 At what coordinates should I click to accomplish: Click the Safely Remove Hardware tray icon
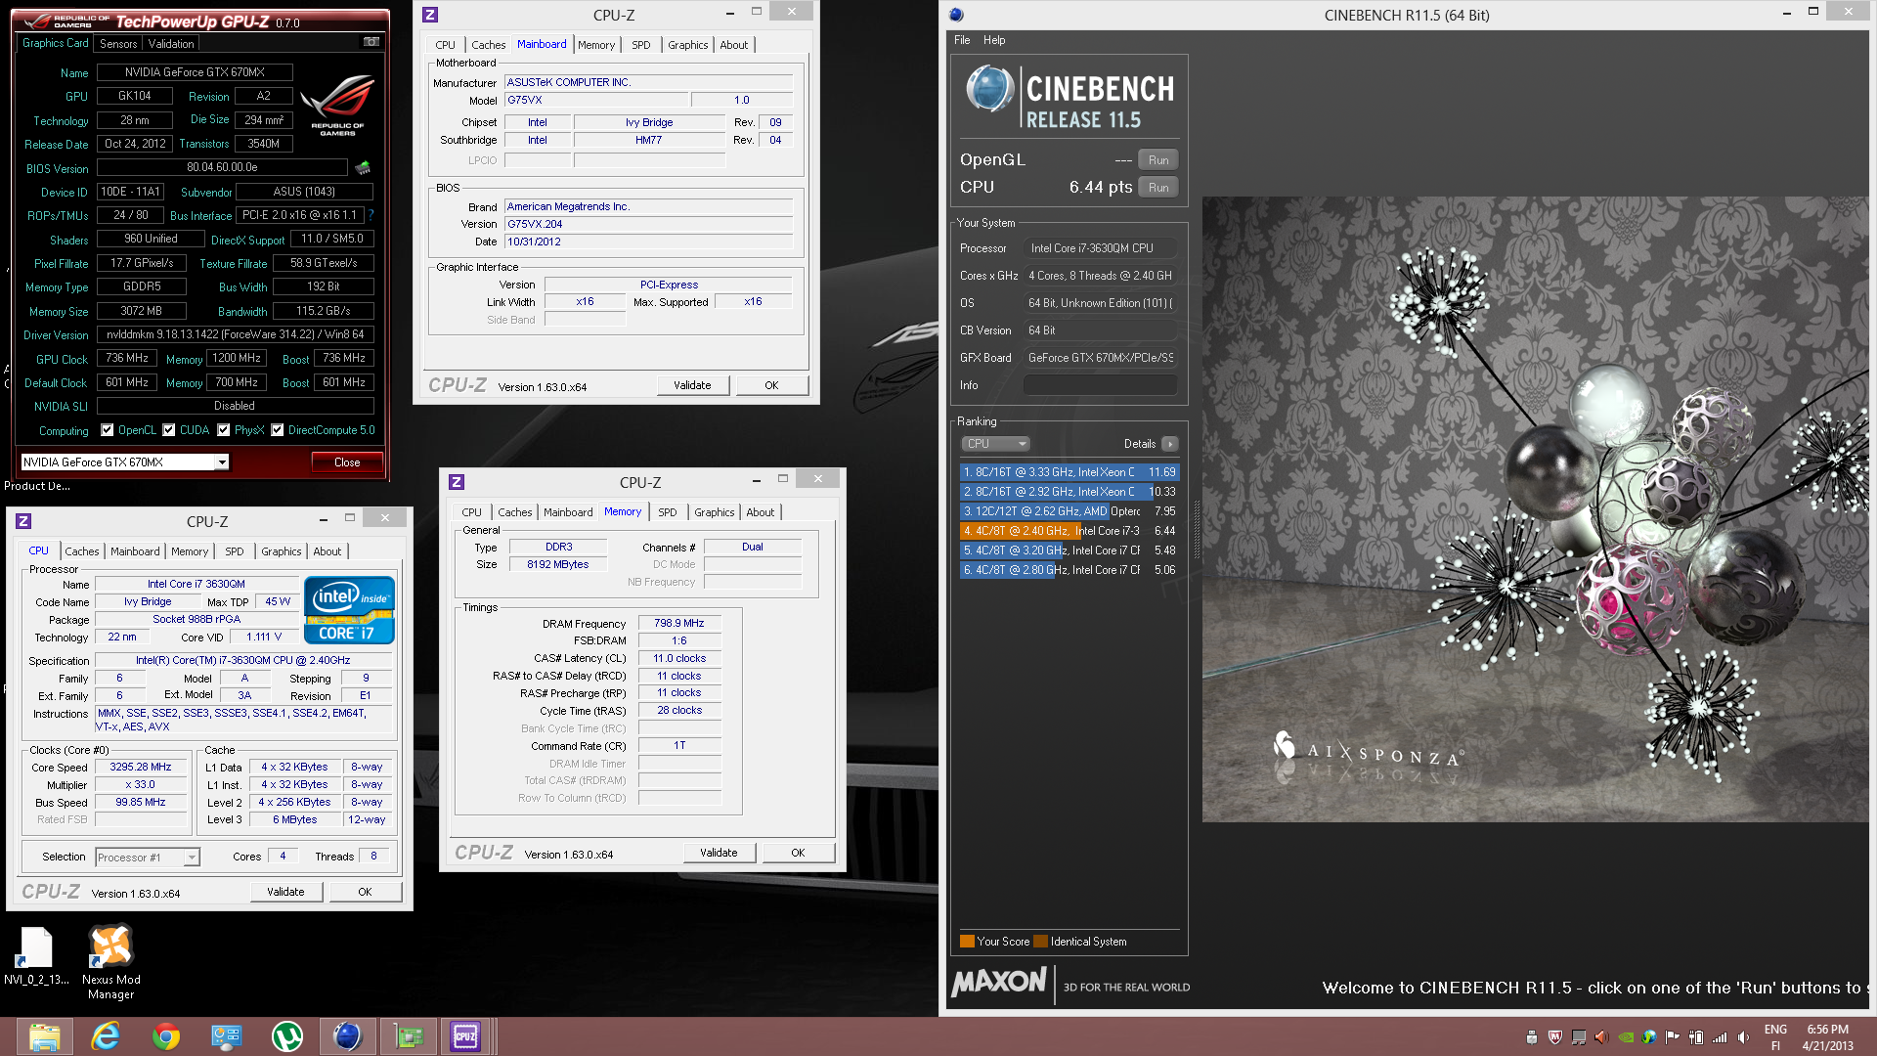tap(1532, 1037)
